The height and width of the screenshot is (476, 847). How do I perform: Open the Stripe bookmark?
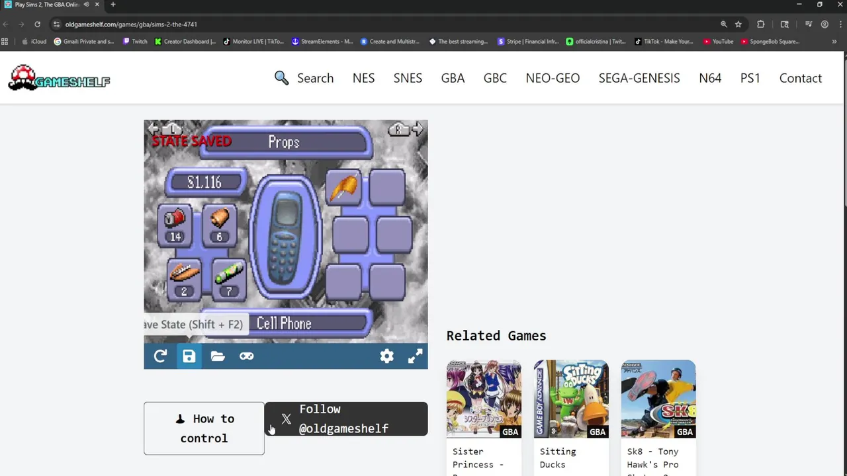(x=528, y=42)
